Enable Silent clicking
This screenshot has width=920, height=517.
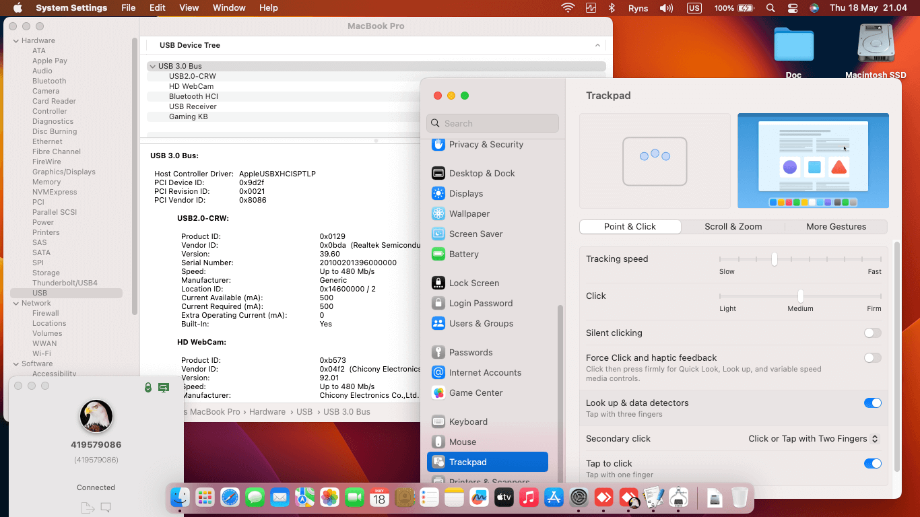pos(872,333)
